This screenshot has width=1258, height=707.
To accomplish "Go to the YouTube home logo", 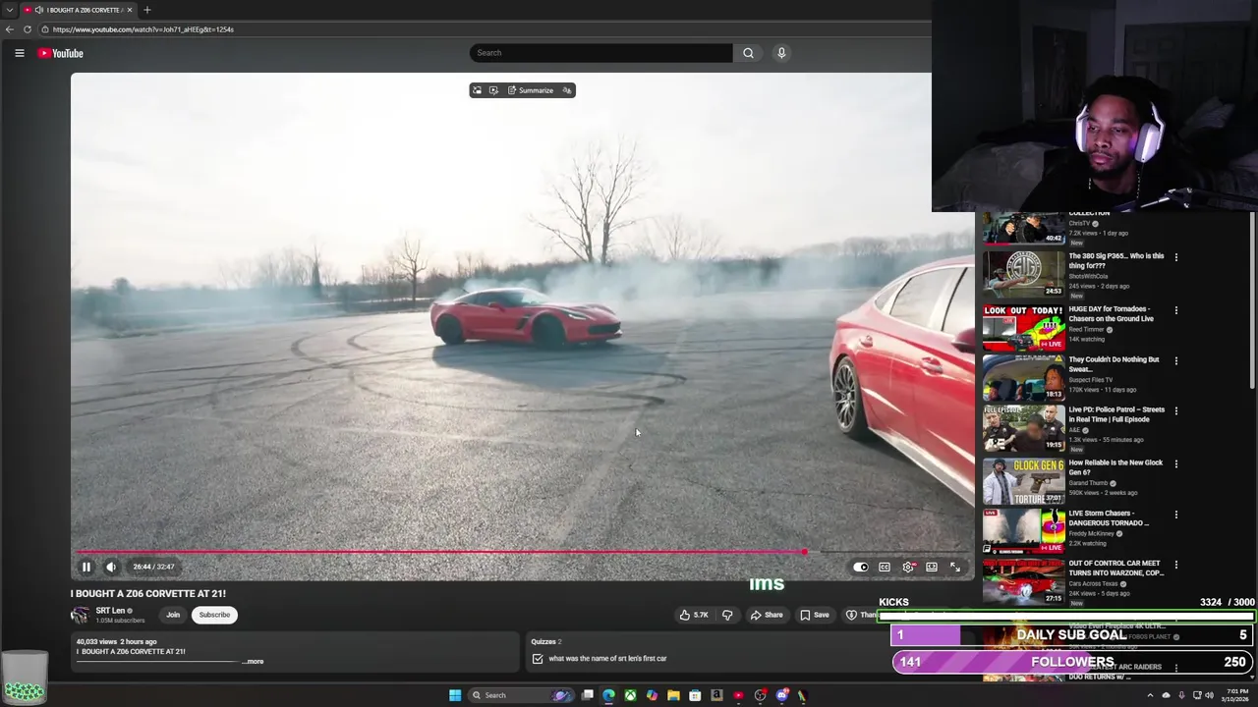I will 60,53.
